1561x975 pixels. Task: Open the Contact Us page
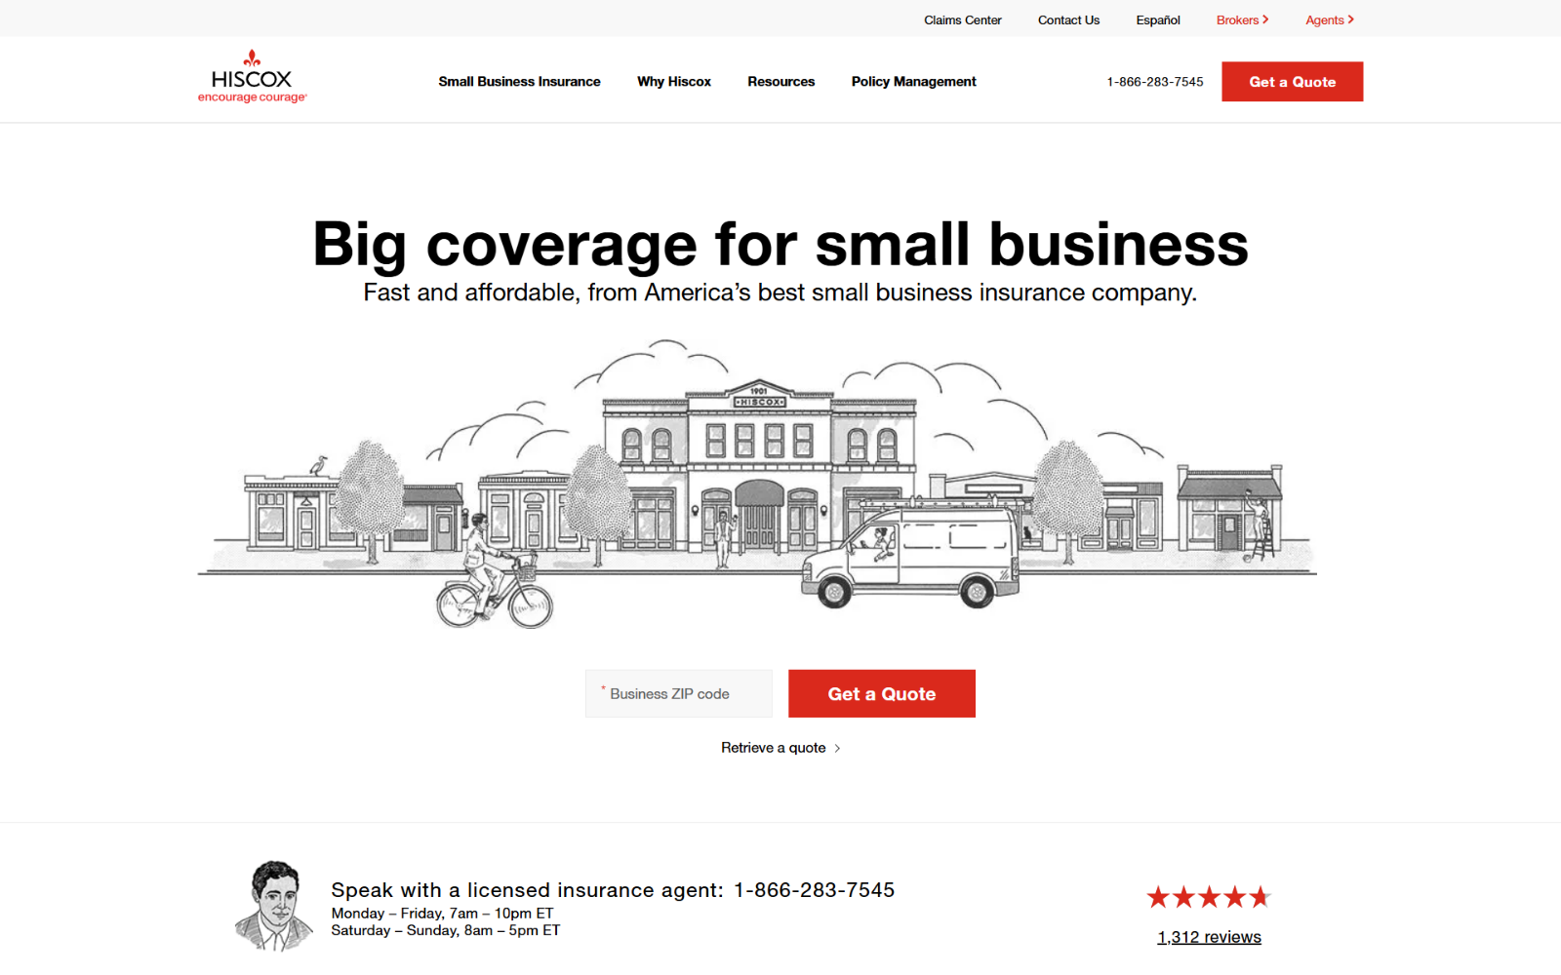[1068, 20]
